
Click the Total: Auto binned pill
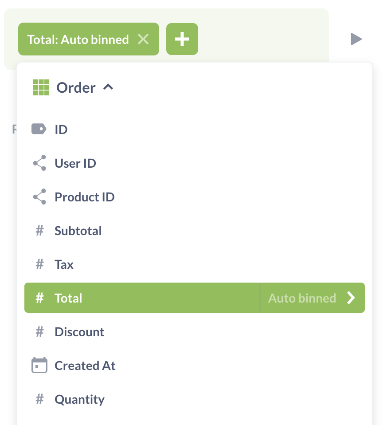click(x=78, y=39)
